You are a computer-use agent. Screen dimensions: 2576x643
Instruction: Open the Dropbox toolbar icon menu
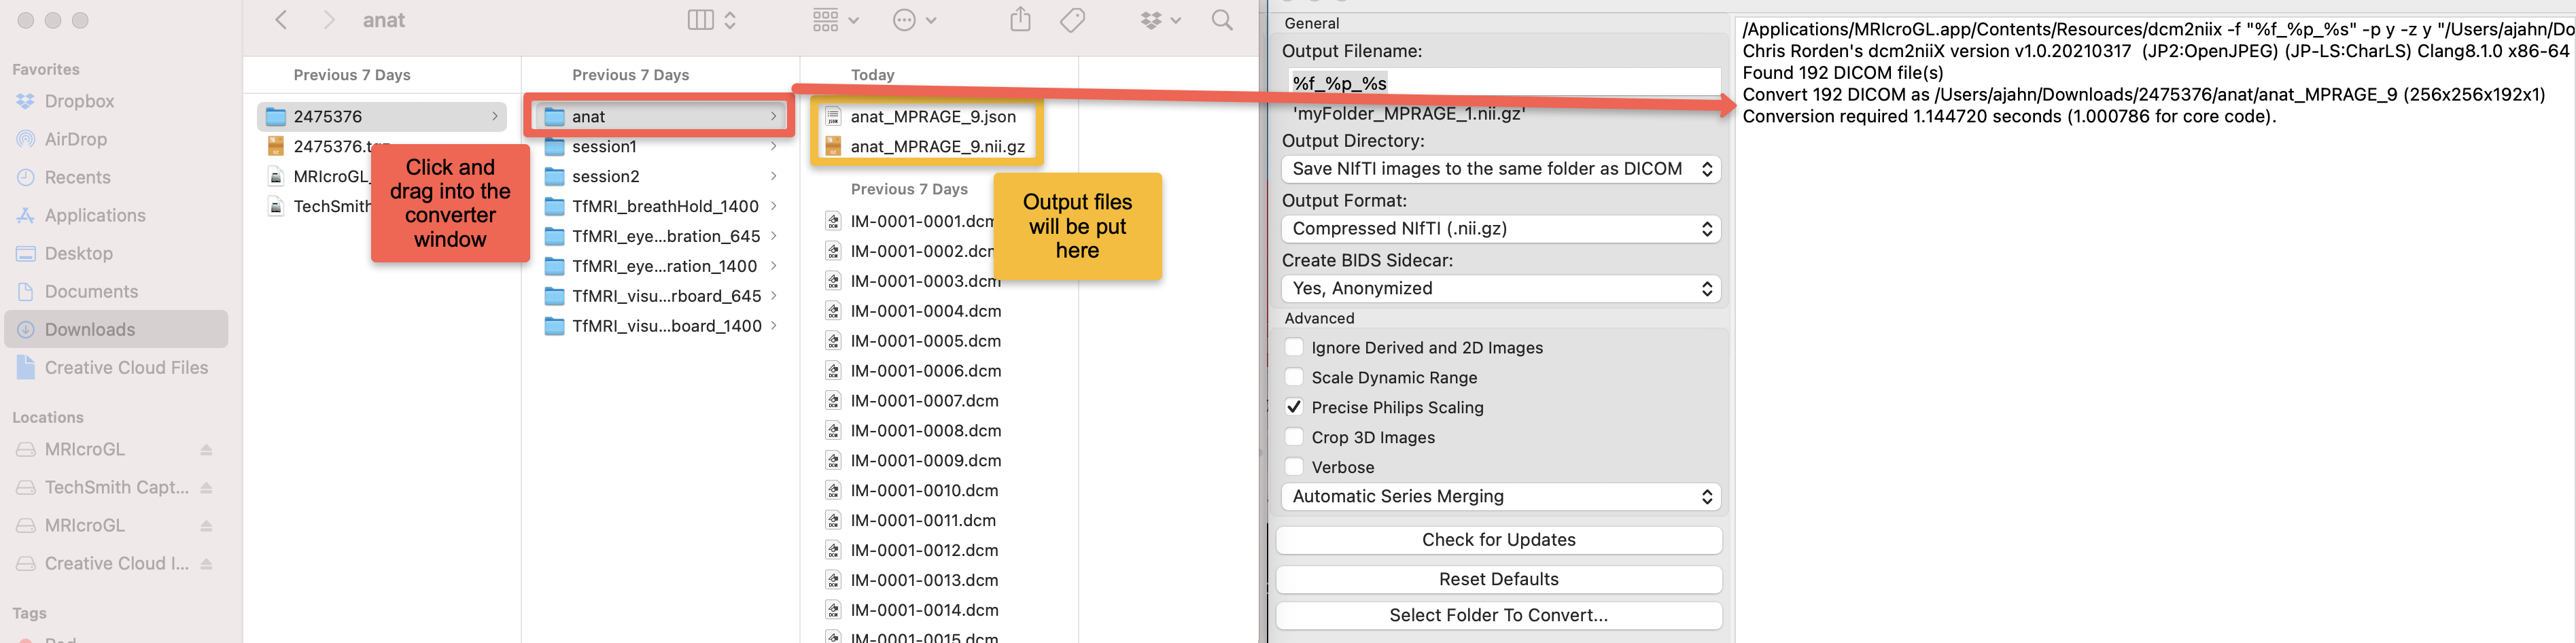[1160, 20]
